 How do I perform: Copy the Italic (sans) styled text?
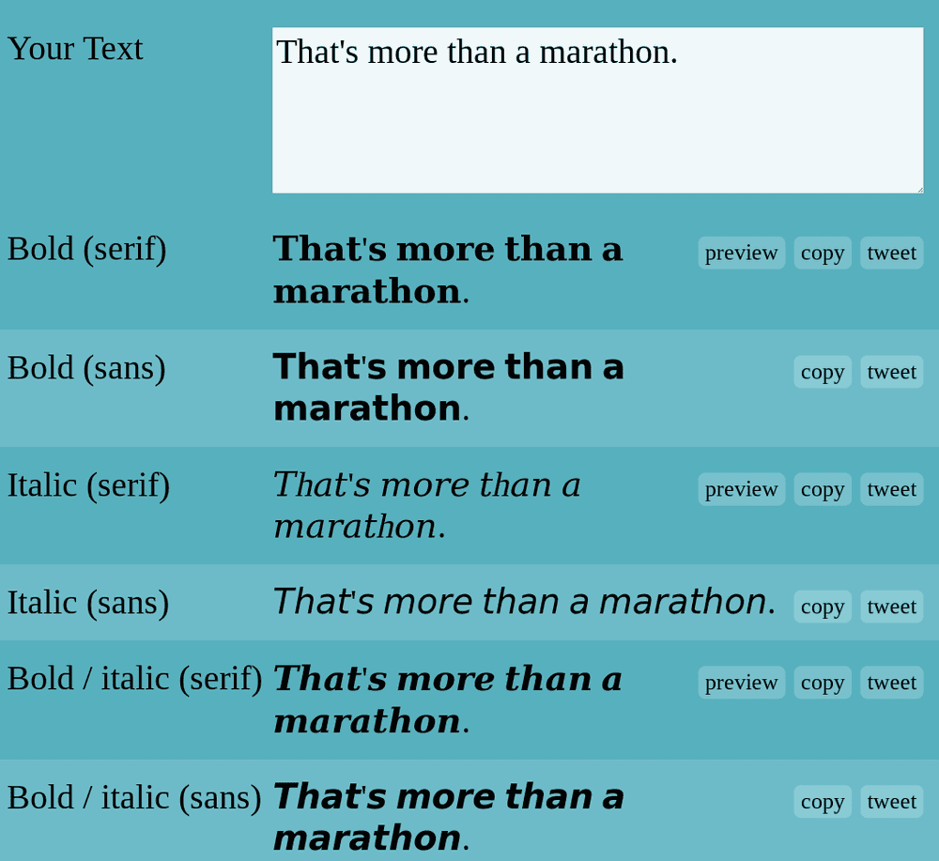(822, 607)
